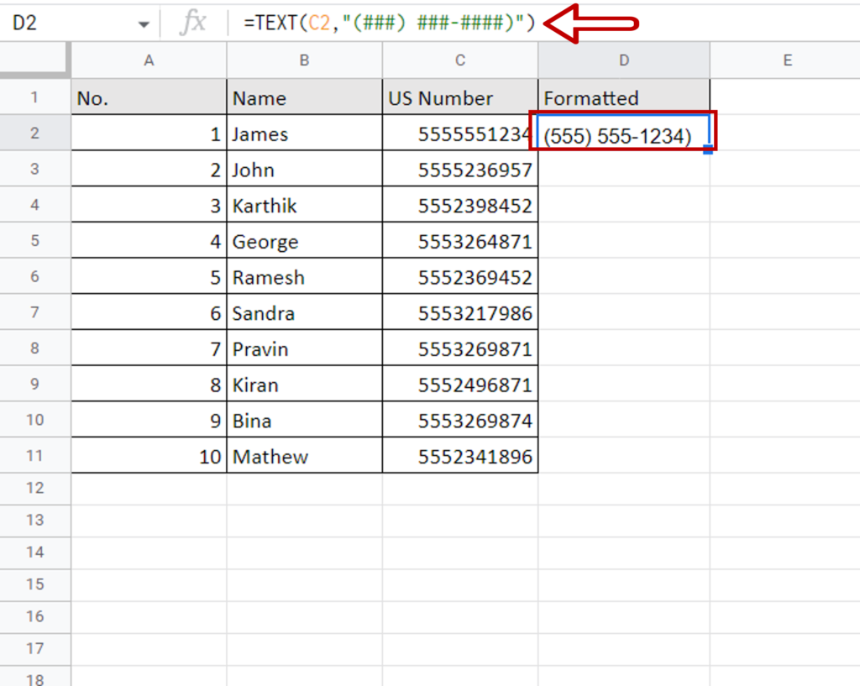The width and height of the screenshot is (860, 686).
Task: Select row 5 header
Action: click(35, 240)
